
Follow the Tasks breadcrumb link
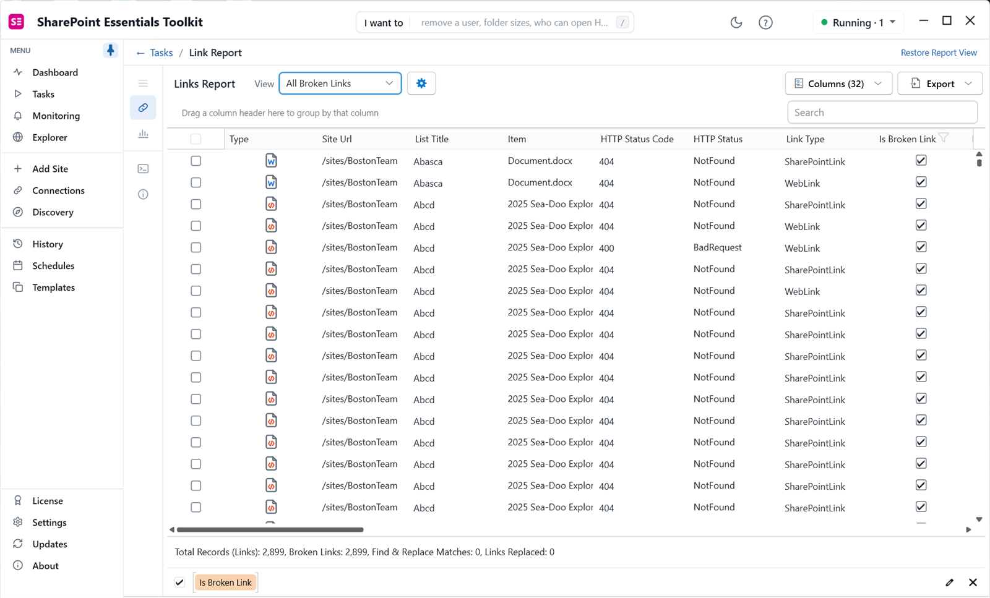click(x=161, y=53)
